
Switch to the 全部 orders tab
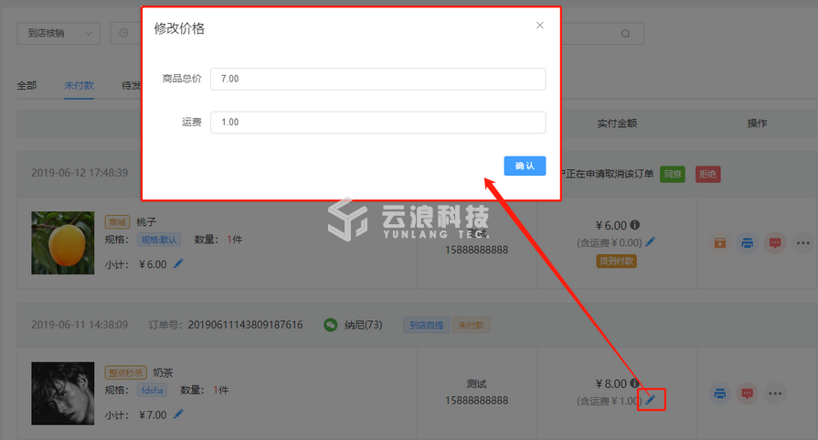click(27, 86)
